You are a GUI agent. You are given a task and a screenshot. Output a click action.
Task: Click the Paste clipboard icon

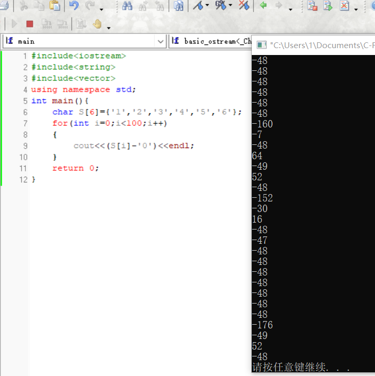[x=54, y=5]
